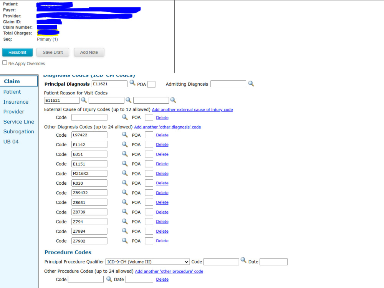Open Principal Procedure Qualifier dropdown
The height and width of the screenshot is (288, 384).
148,262
